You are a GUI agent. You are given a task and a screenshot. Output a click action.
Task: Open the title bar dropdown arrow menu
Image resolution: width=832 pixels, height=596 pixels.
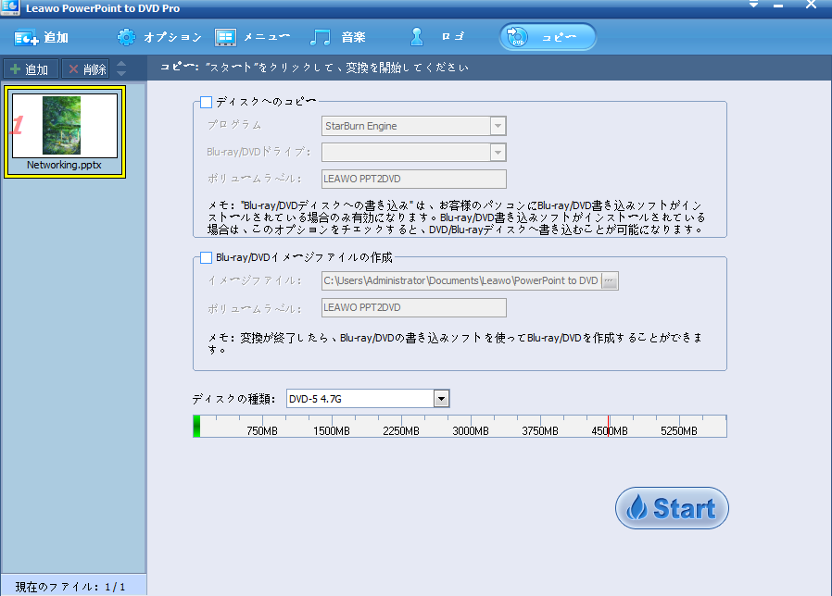[x=753, y=5]
